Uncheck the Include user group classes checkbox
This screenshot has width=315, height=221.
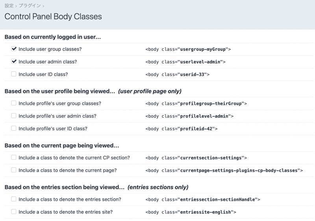tap(14, 49)
